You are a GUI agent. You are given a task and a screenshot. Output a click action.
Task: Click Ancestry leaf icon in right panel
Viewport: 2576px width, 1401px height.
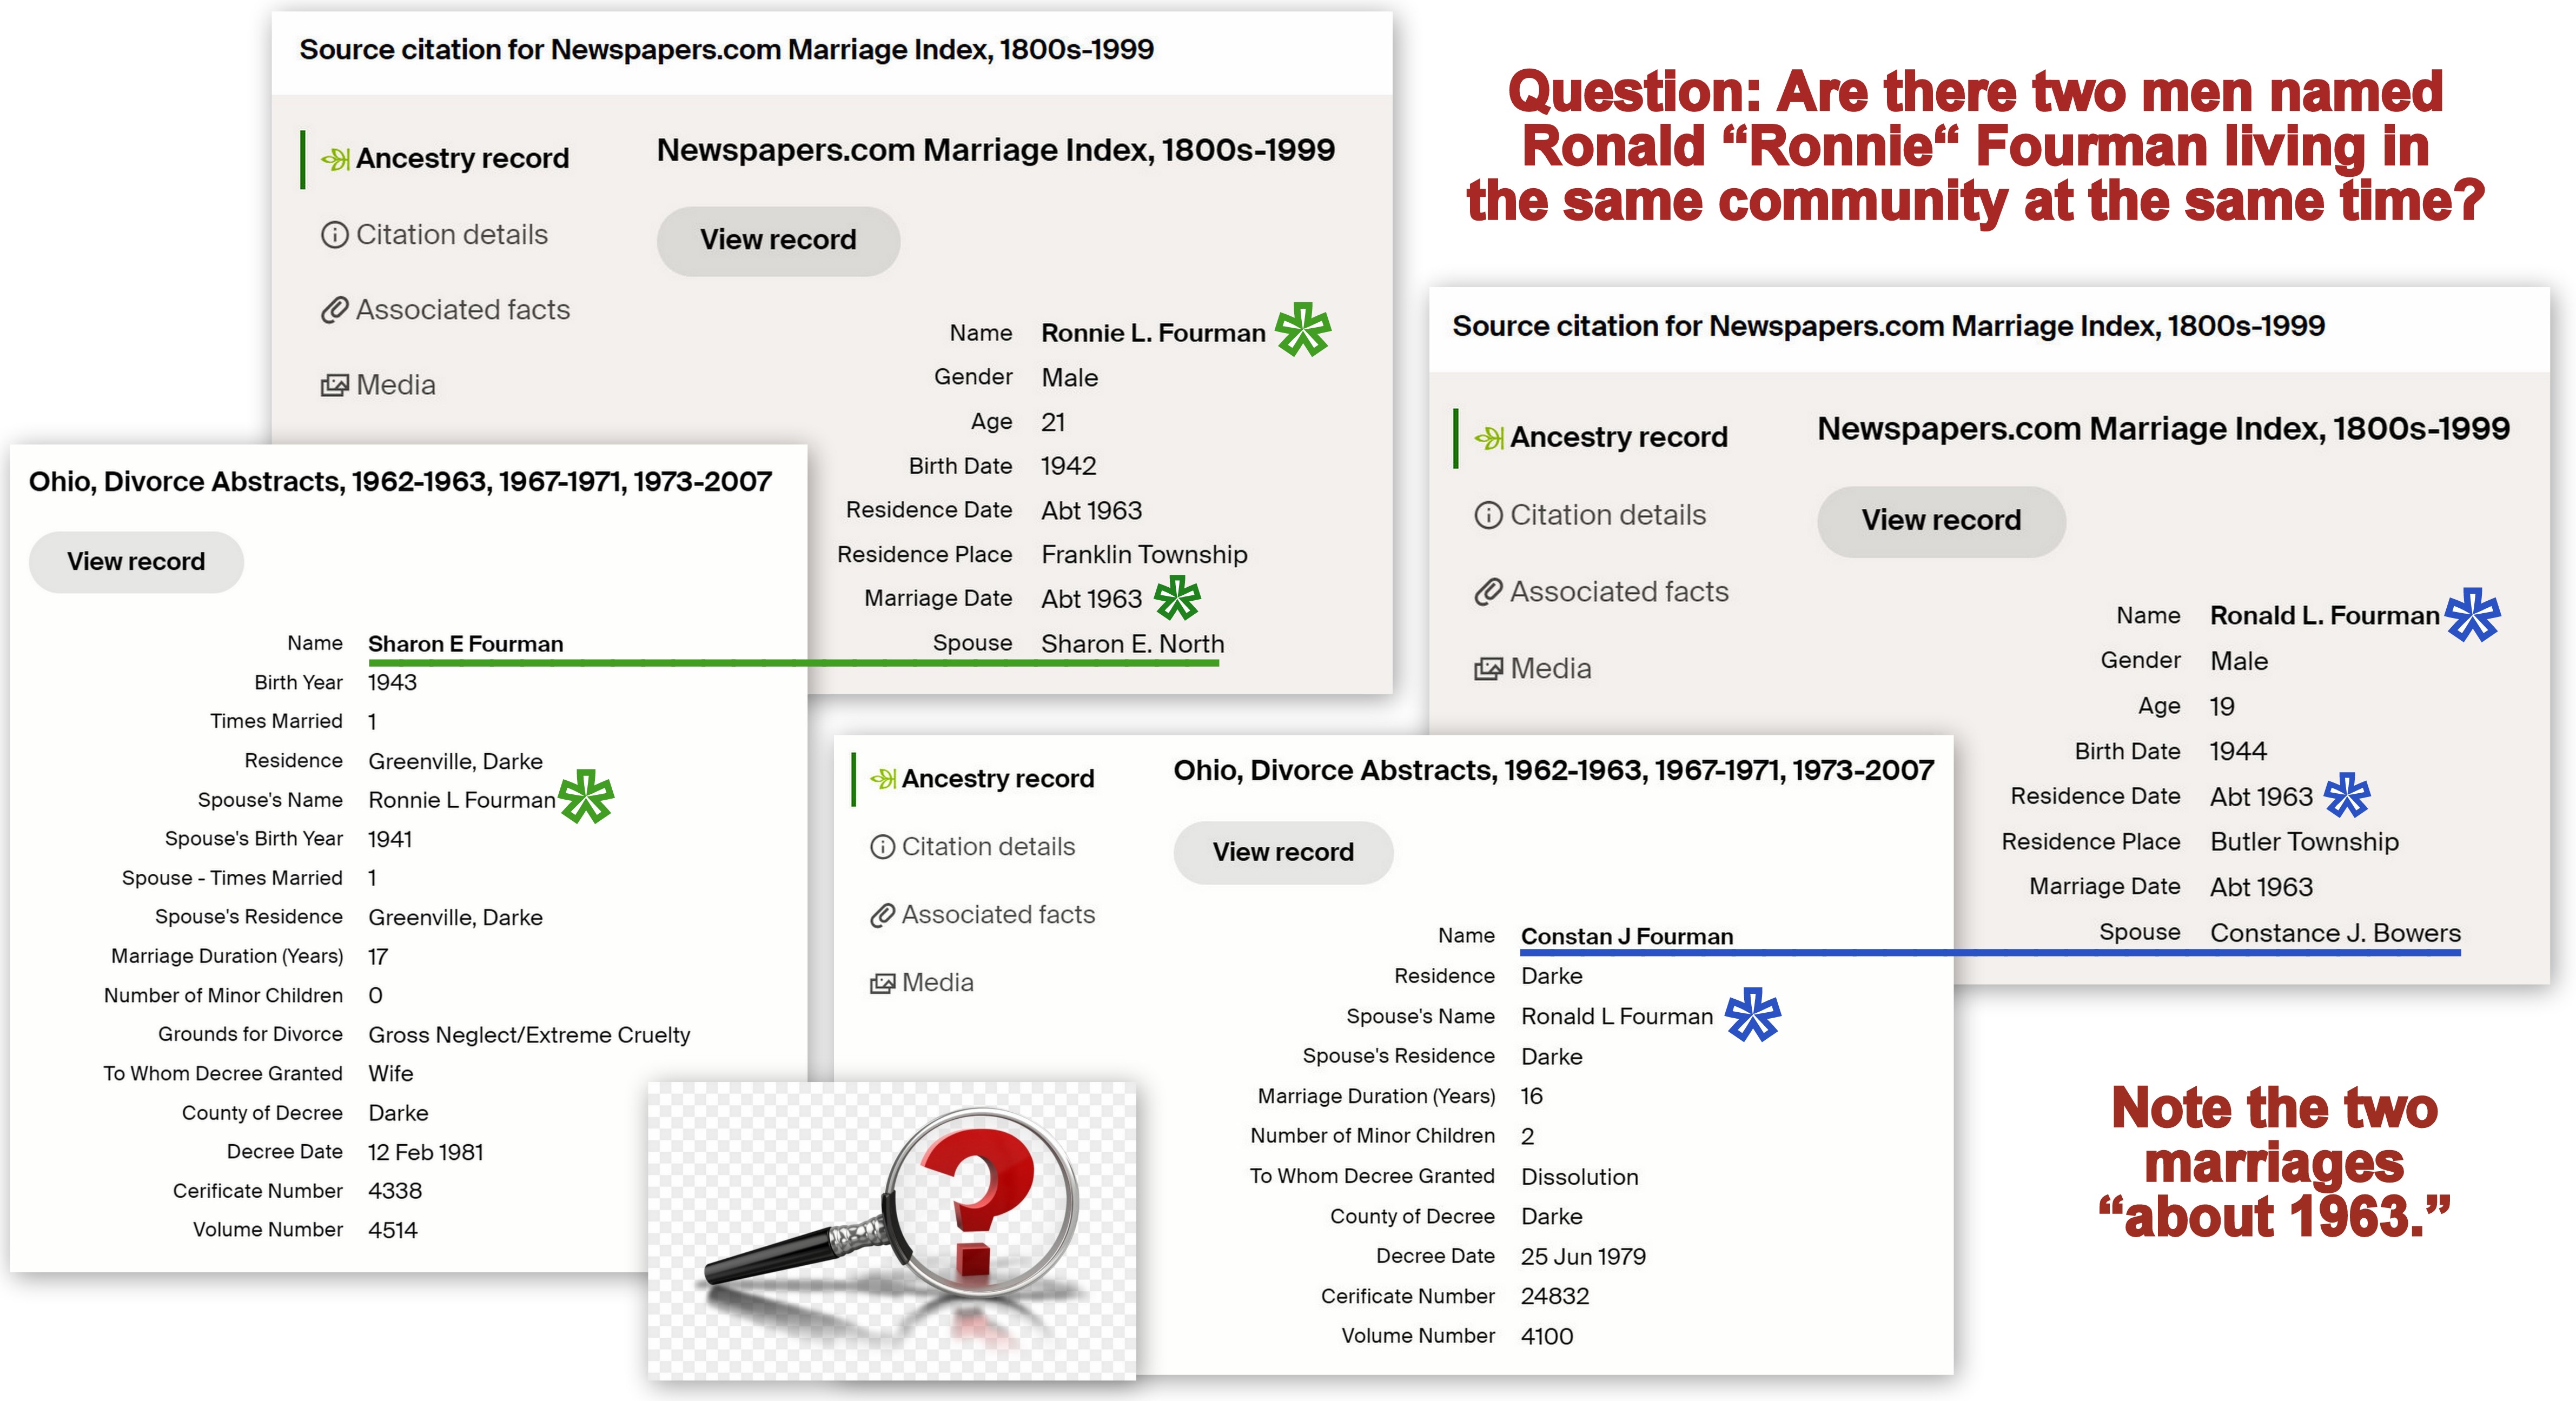click(x=1488, y=437)
